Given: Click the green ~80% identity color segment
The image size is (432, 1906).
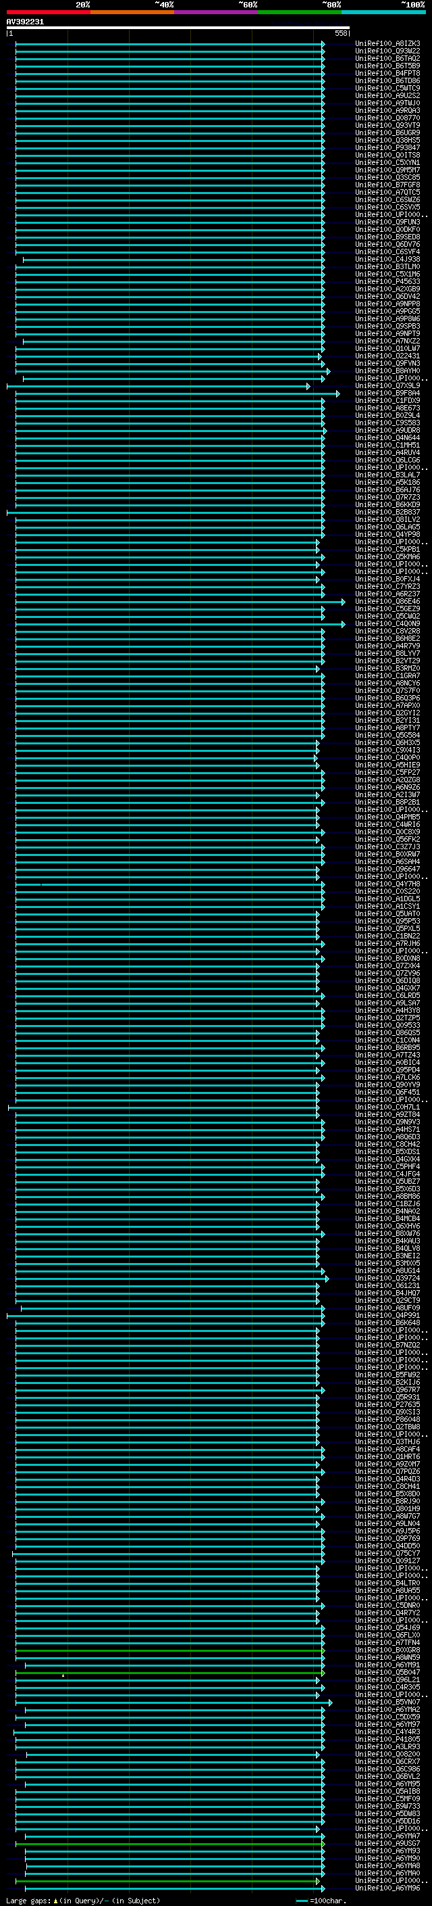Looking at the screenshot, I should tap(300, 12).
